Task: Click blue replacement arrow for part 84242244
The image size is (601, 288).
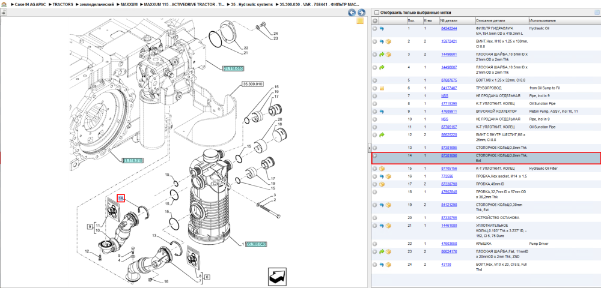Action: click(382, 28)
